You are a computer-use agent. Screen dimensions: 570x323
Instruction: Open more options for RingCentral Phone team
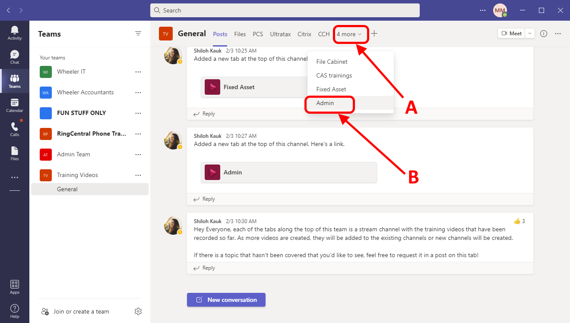tap(138, 134)
